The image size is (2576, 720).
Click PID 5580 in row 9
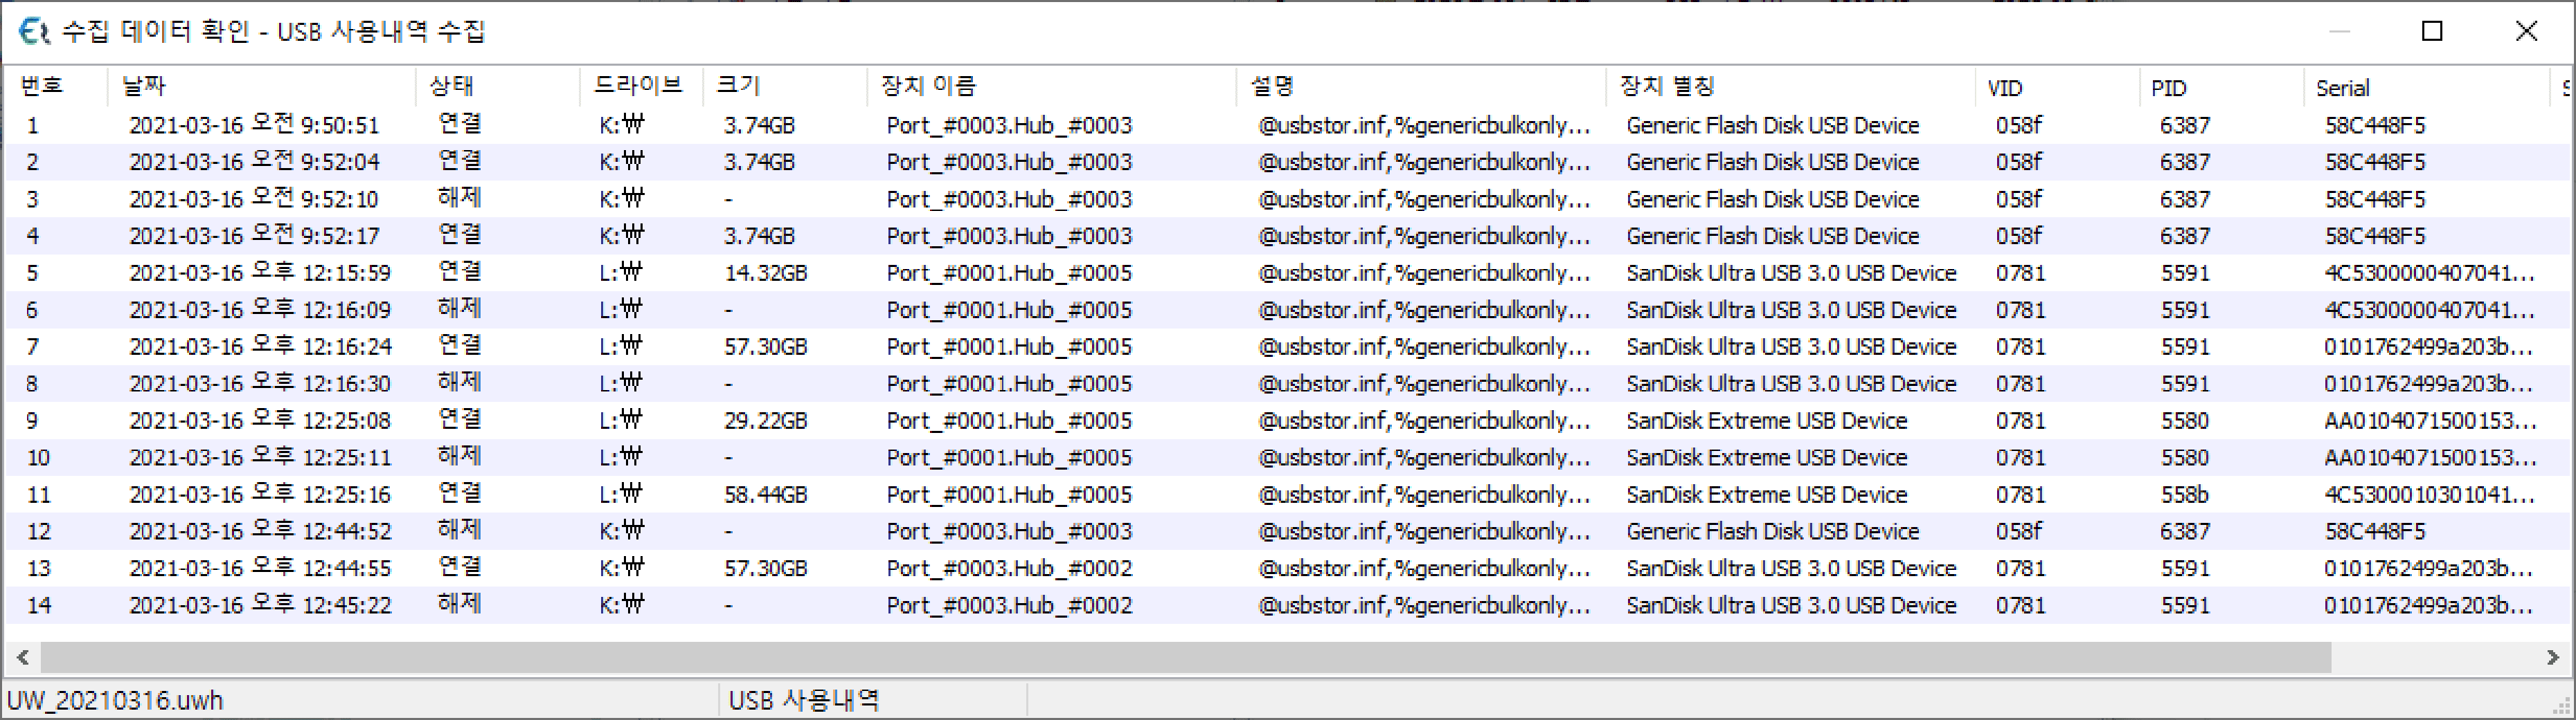click(x=2185, y=421)
